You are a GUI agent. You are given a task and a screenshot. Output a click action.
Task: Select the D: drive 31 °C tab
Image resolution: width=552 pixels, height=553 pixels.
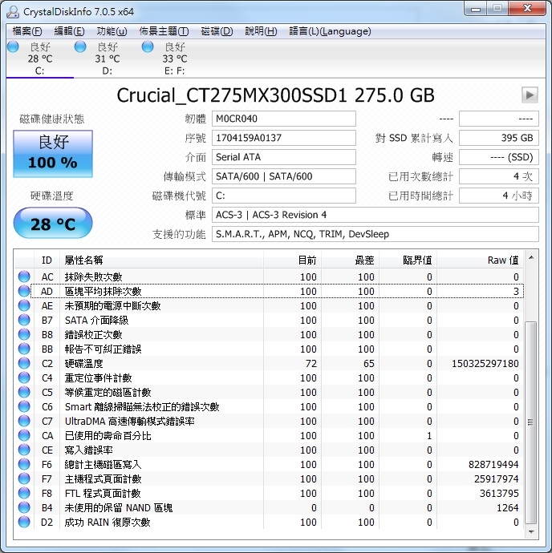pyautogui.click(x=107, y=59)
